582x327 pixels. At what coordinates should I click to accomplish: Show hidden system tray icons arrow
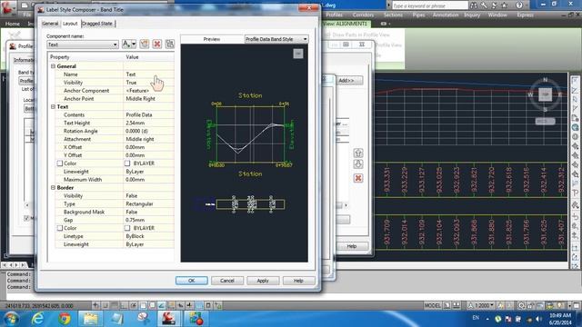point(487,319)
